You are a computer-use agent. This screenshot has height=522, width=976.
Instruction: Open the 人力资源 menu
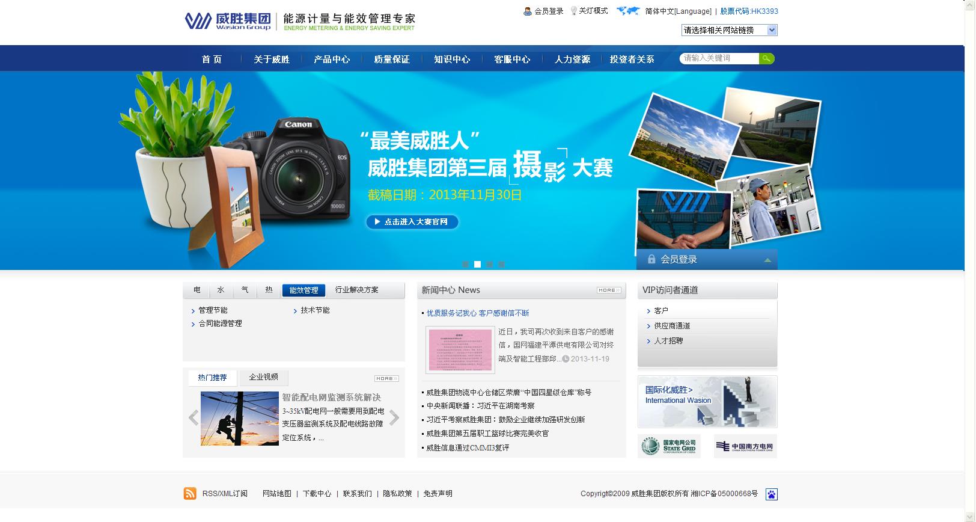[572, 59]
